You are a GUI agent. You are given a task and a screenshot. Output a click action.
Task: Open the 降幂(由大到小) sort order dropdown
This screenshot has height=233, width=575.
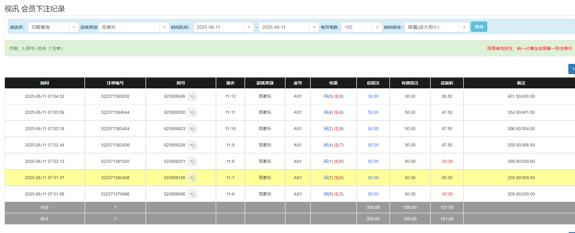point(464,27)
